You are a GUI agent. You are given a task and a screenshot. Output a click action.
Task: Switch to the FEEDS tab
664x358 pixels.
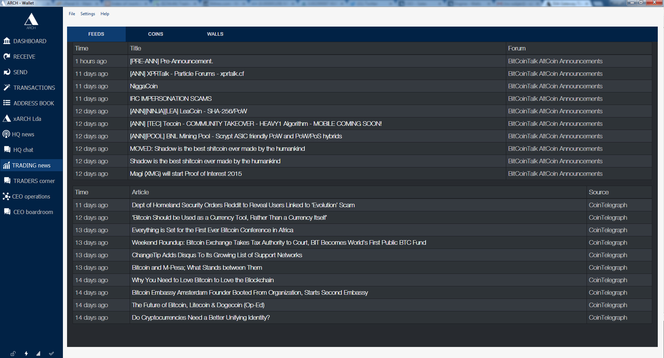coord(96,34)
